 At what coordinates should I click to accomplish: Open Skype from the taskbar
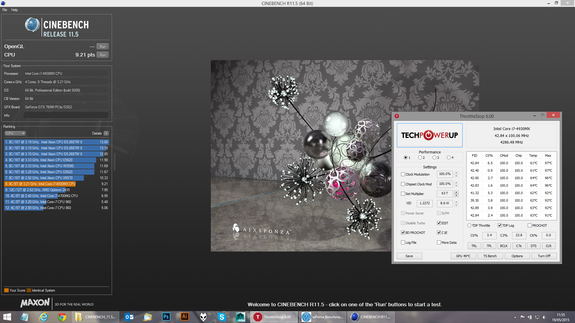coord(222,317)
